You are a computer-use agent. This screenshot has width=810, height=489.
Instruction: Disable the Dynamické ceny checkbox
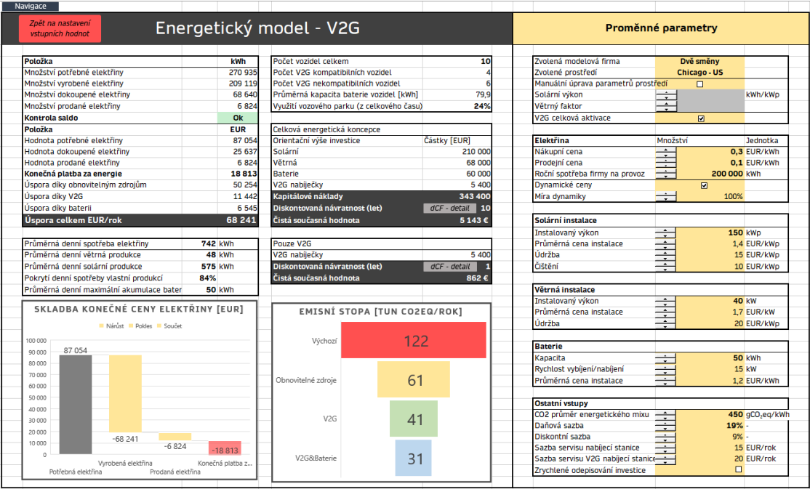(704, 185)
